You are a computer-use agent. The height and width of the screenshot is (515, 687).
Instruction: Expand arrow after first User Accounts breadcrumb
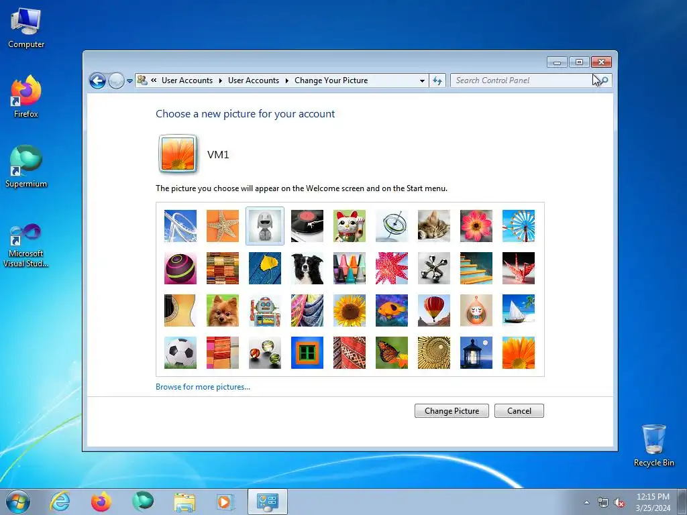[220, 80]
